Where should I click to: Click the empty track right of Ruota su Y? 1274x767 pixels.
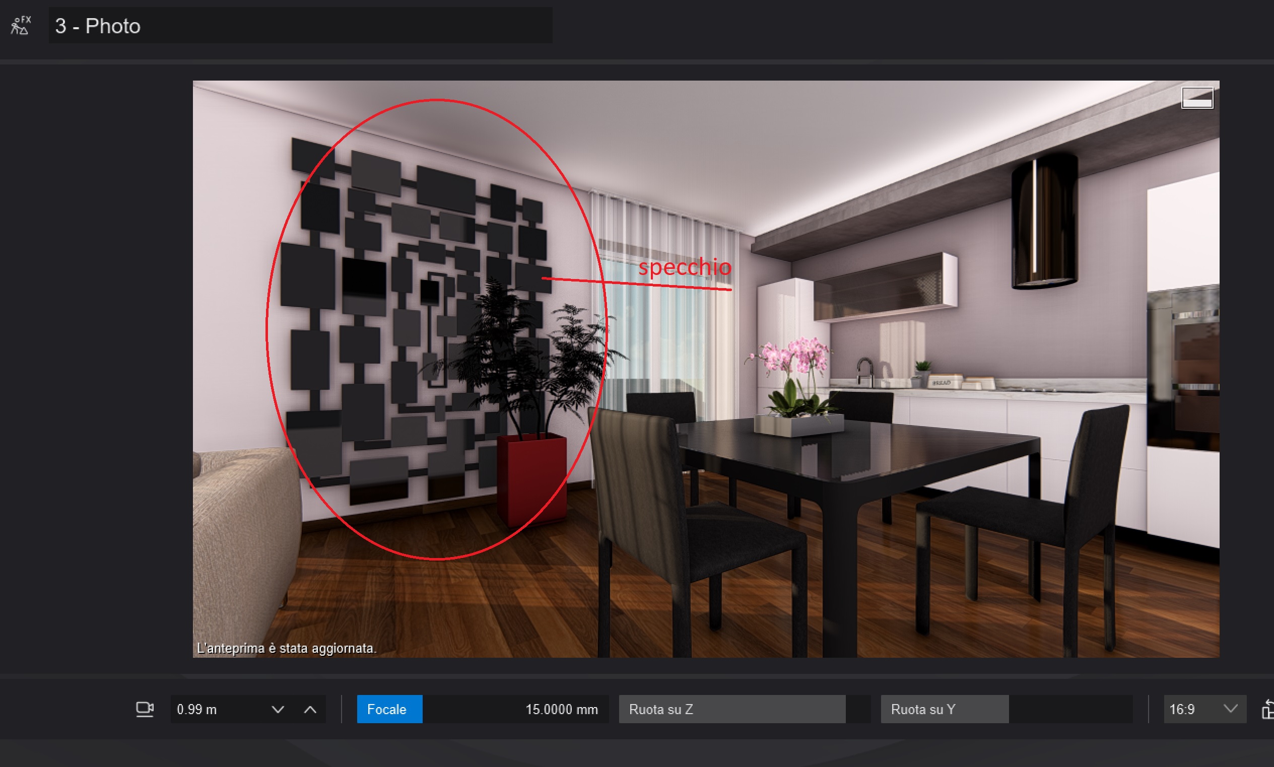[x=1070, y=709]
